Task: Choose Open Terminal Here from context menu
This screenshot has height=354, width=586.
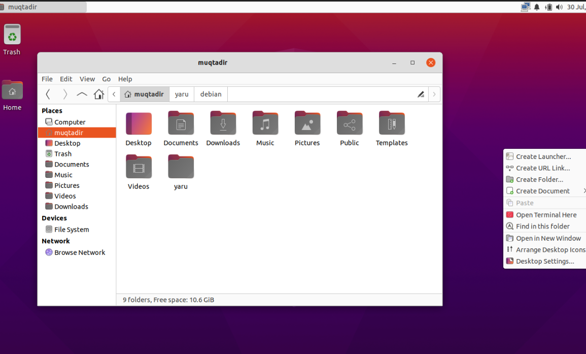Action: 546,215
